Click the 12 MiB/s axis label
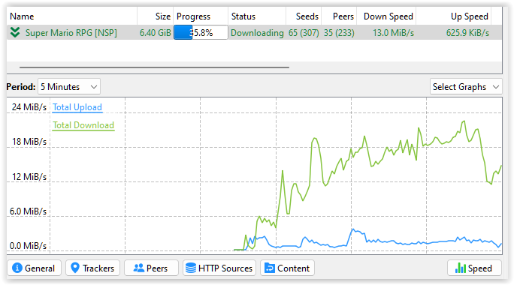Viewport: 514px width, 285px height. point(29,177)
